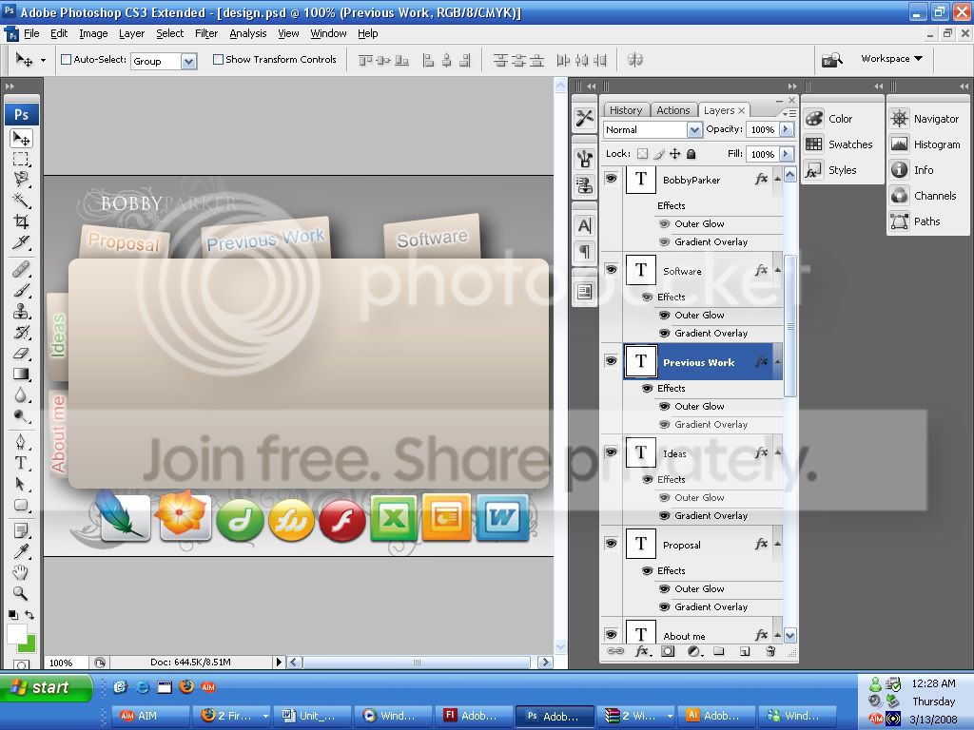Pick the Magic Wand tool
974x730 pixels.
click(x=21, y=200)
